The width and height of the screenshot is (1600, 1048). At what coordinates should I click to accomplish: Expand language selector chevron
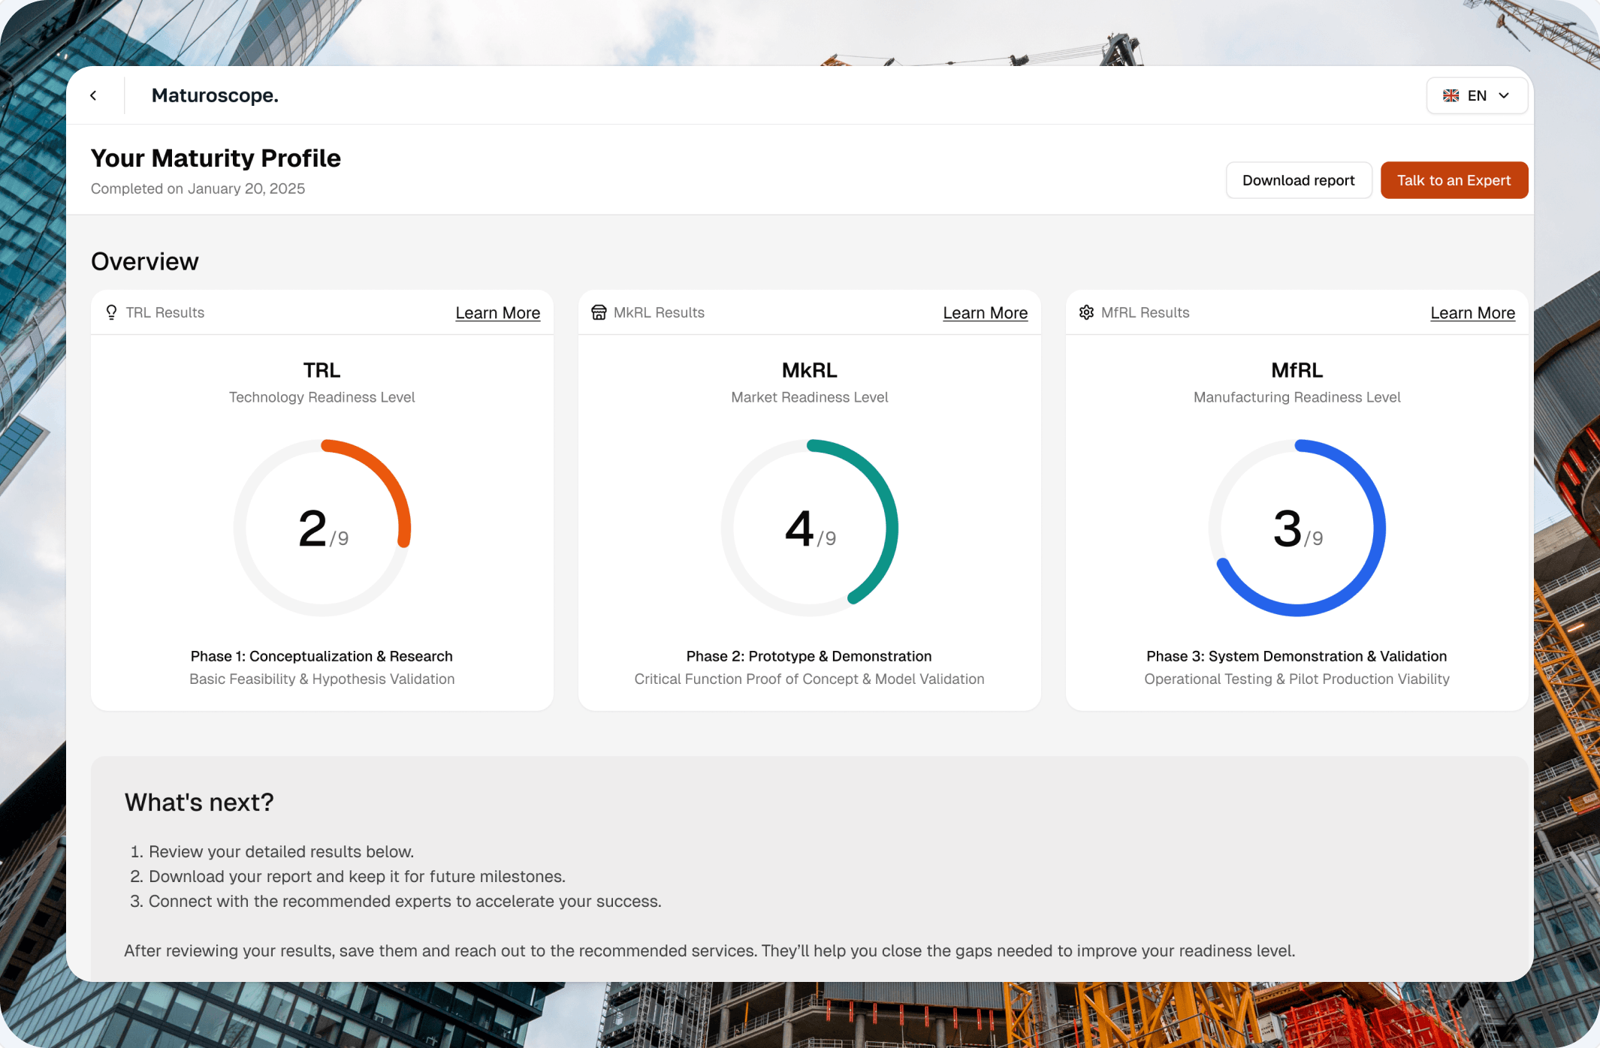click(x=1504, y=95)
